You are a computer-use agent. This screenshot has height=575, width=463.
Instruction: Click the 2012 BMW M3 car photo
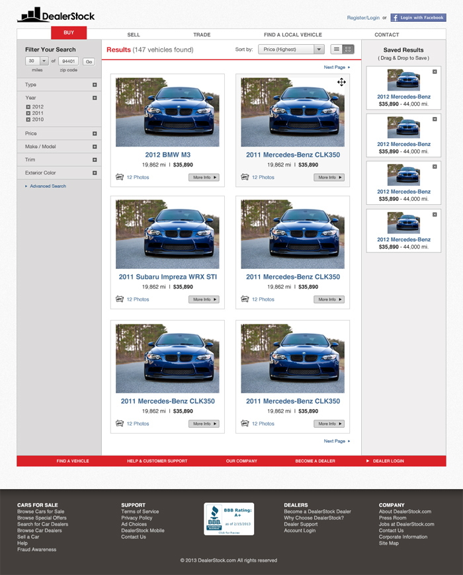167,112
